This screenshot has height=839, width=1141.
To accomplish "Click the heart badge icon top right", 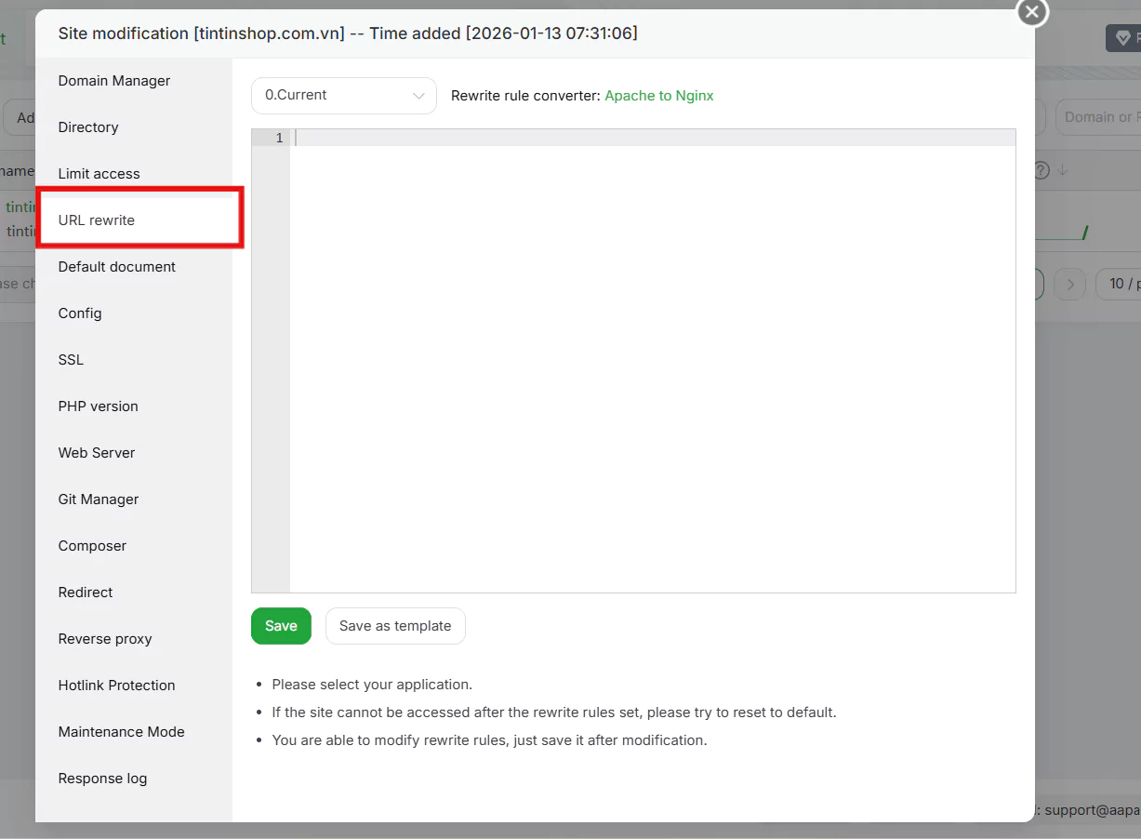I will pyautogui.click(x=1121, y=38).
